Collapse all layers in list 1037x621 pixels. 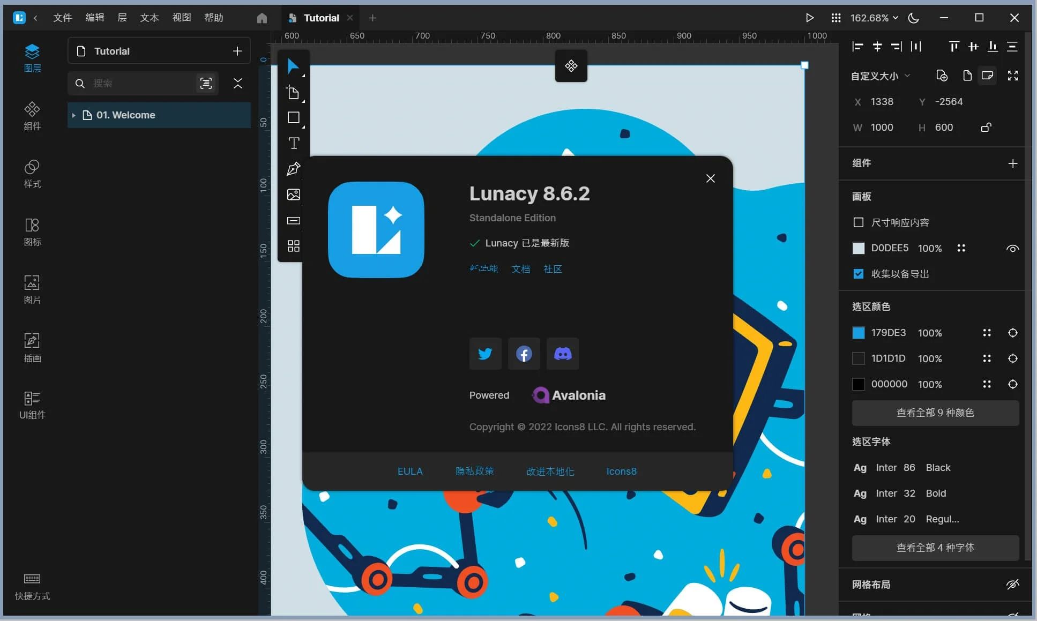237,83
